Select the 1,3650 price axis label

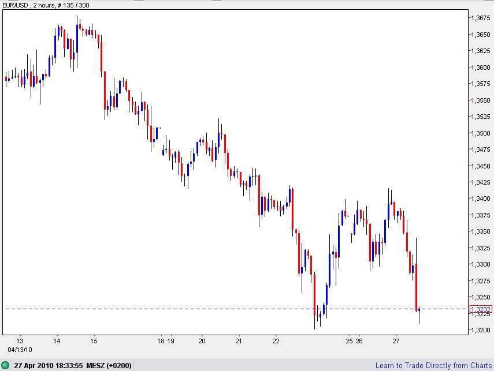[x=481, y=34]
